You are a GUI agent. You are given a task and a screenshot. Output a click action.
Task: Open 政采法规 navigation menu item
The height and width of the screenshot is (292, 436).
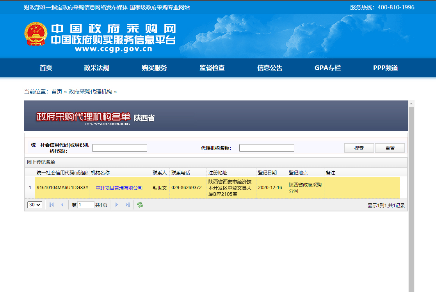tap(96, 68)
